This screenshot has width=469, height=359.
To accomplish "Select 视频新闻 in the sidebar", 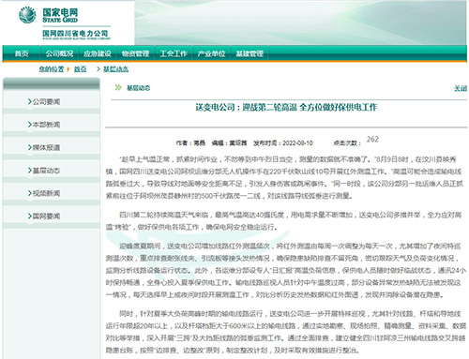I will [46, 193].
